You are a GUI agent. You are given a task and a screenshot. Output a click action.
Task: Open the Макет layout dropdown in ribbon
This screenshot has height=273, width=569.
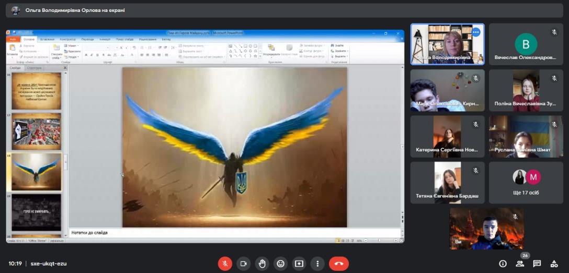[73, 45]
